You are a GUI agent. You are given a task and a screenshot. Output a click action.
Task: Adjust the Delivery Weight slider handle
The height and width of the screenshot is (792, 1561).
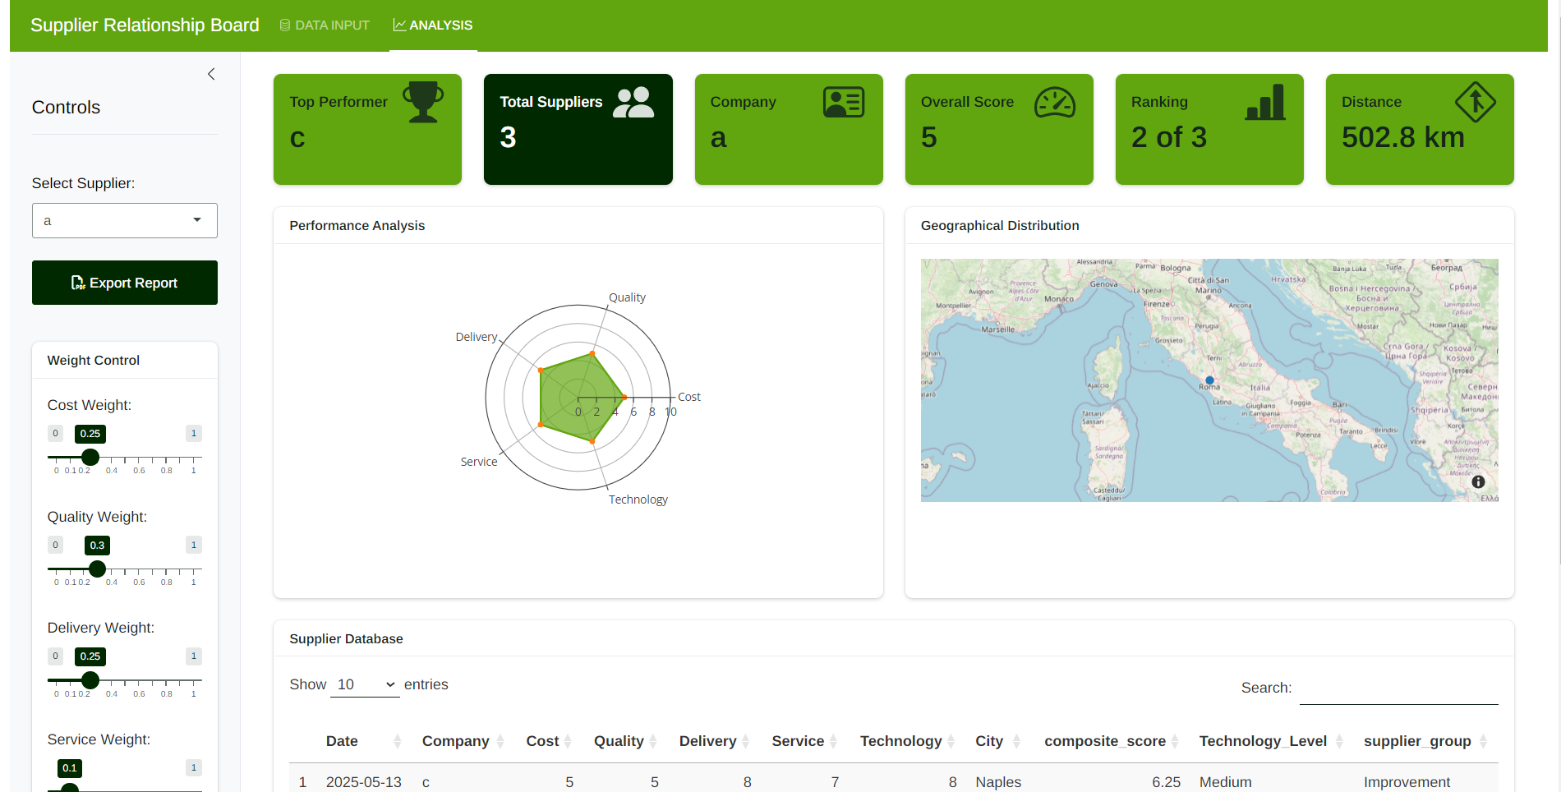[x=90, y=680]
